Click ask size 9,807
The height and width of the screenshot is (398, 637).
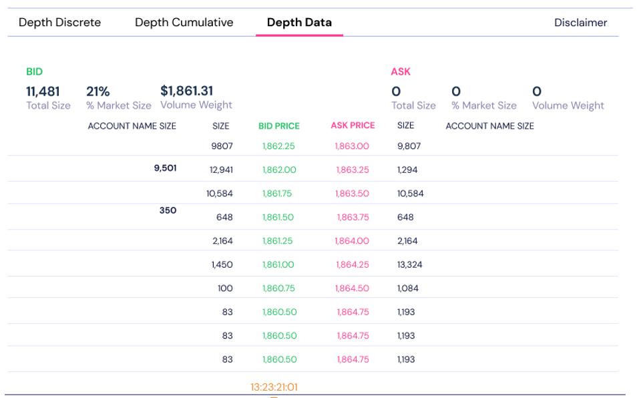point(409,146)
